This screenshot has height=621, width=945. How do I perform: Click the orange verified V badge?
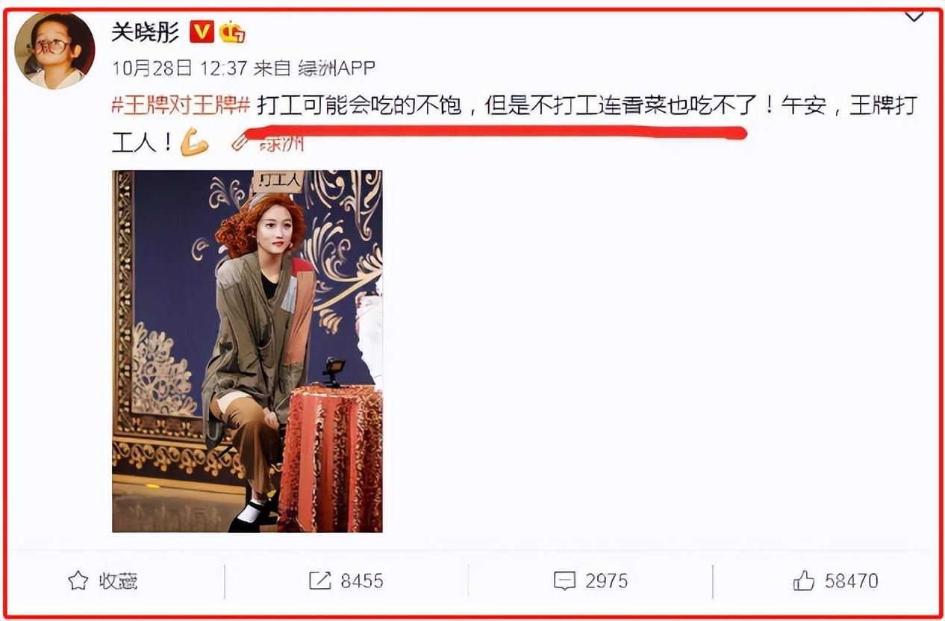[202, 32]
